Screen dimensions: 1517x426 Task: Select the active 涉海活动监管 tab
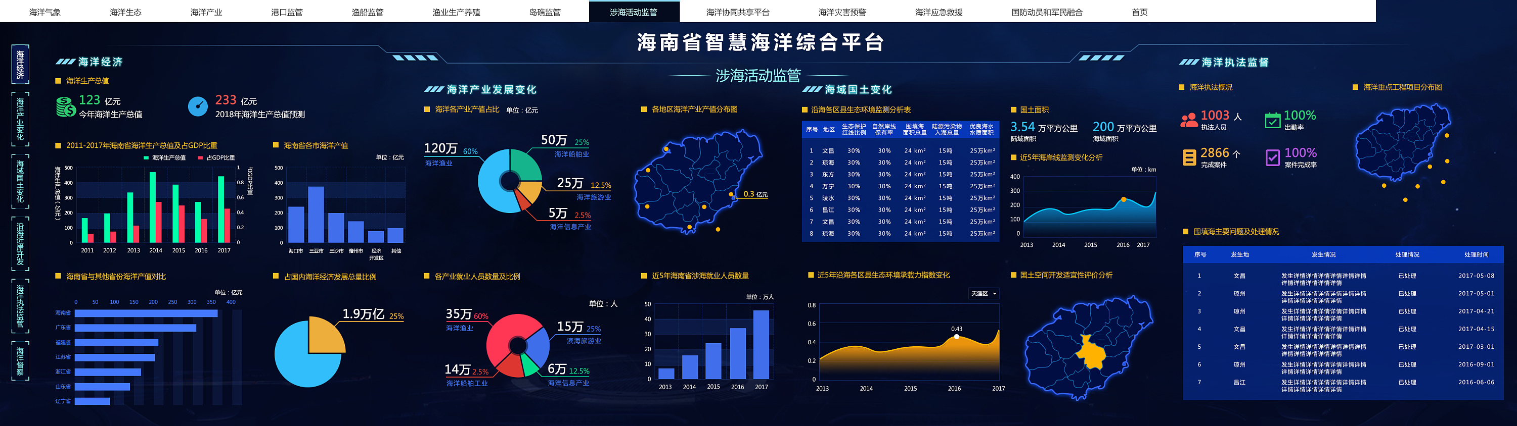pos(634,12)
